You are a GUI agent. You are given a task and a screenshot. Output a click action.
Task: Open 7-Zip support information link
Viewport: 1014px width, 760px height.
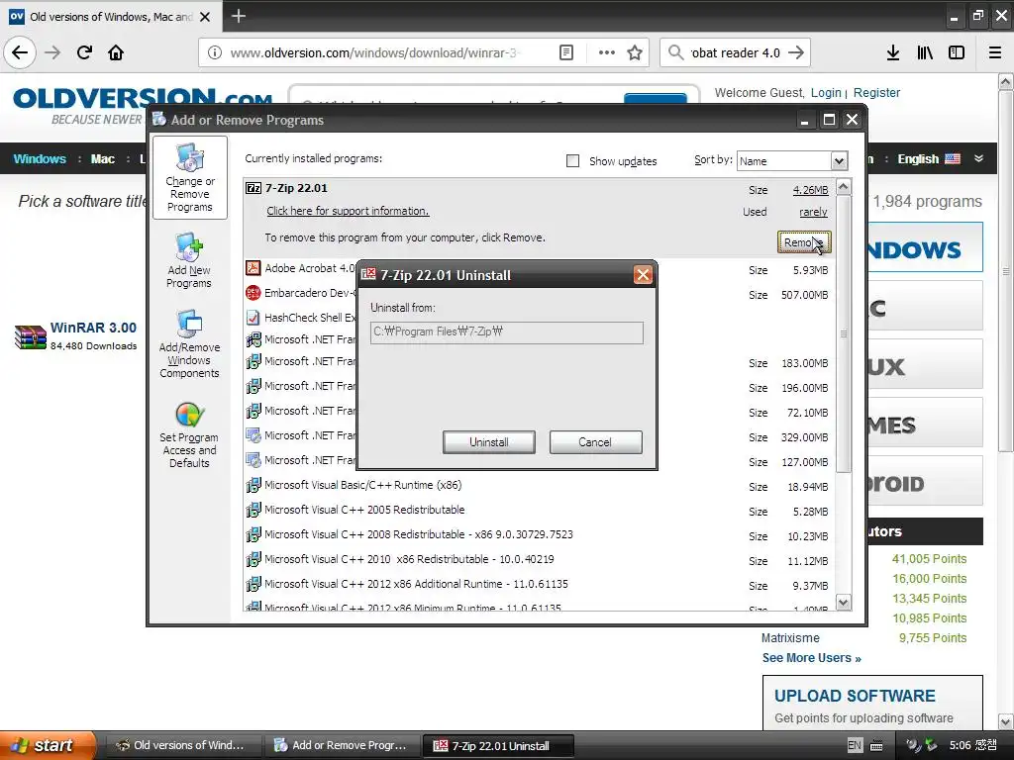348,211
